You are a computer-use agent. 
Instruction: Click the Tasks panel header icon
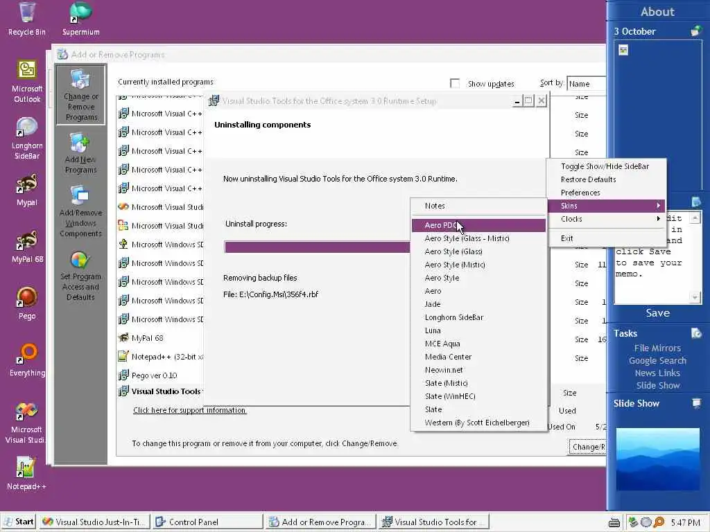pos(696,333)
